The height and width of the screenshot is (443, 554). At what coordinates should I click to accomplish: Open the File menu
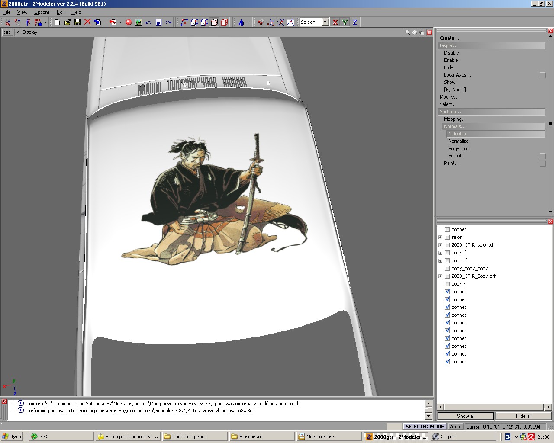click(x=7, y=12)
